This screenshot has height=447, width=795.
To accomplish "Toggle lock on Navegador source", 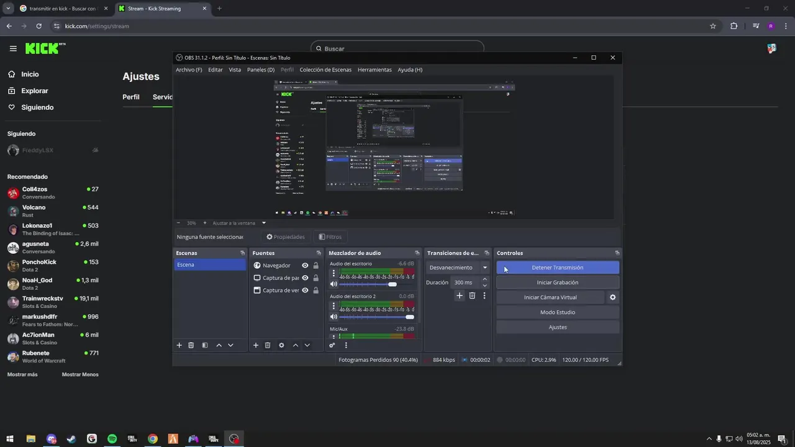I will point(316,266).
